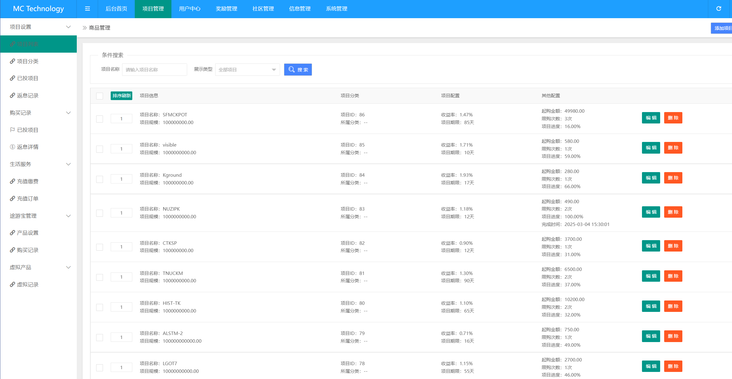Click 删除 button for Kground project
This screenshot has height=379, width=732.
[673, 178]
